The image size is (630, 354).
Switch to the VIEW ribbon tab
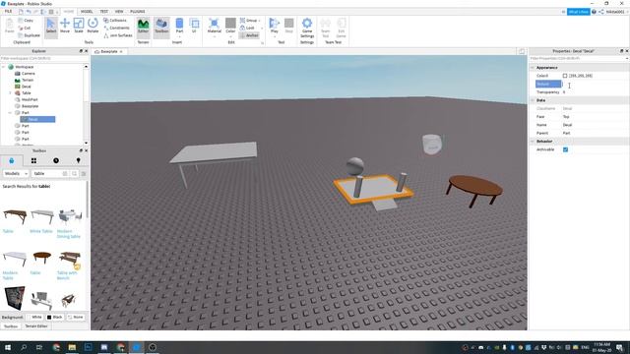tap(119, 12)
